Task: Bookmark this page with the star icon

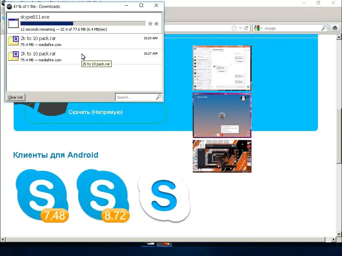Action: click(x=234, y=28)
